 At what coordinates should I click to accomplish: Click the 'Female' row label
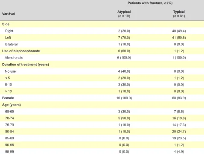tap(8, 98)
